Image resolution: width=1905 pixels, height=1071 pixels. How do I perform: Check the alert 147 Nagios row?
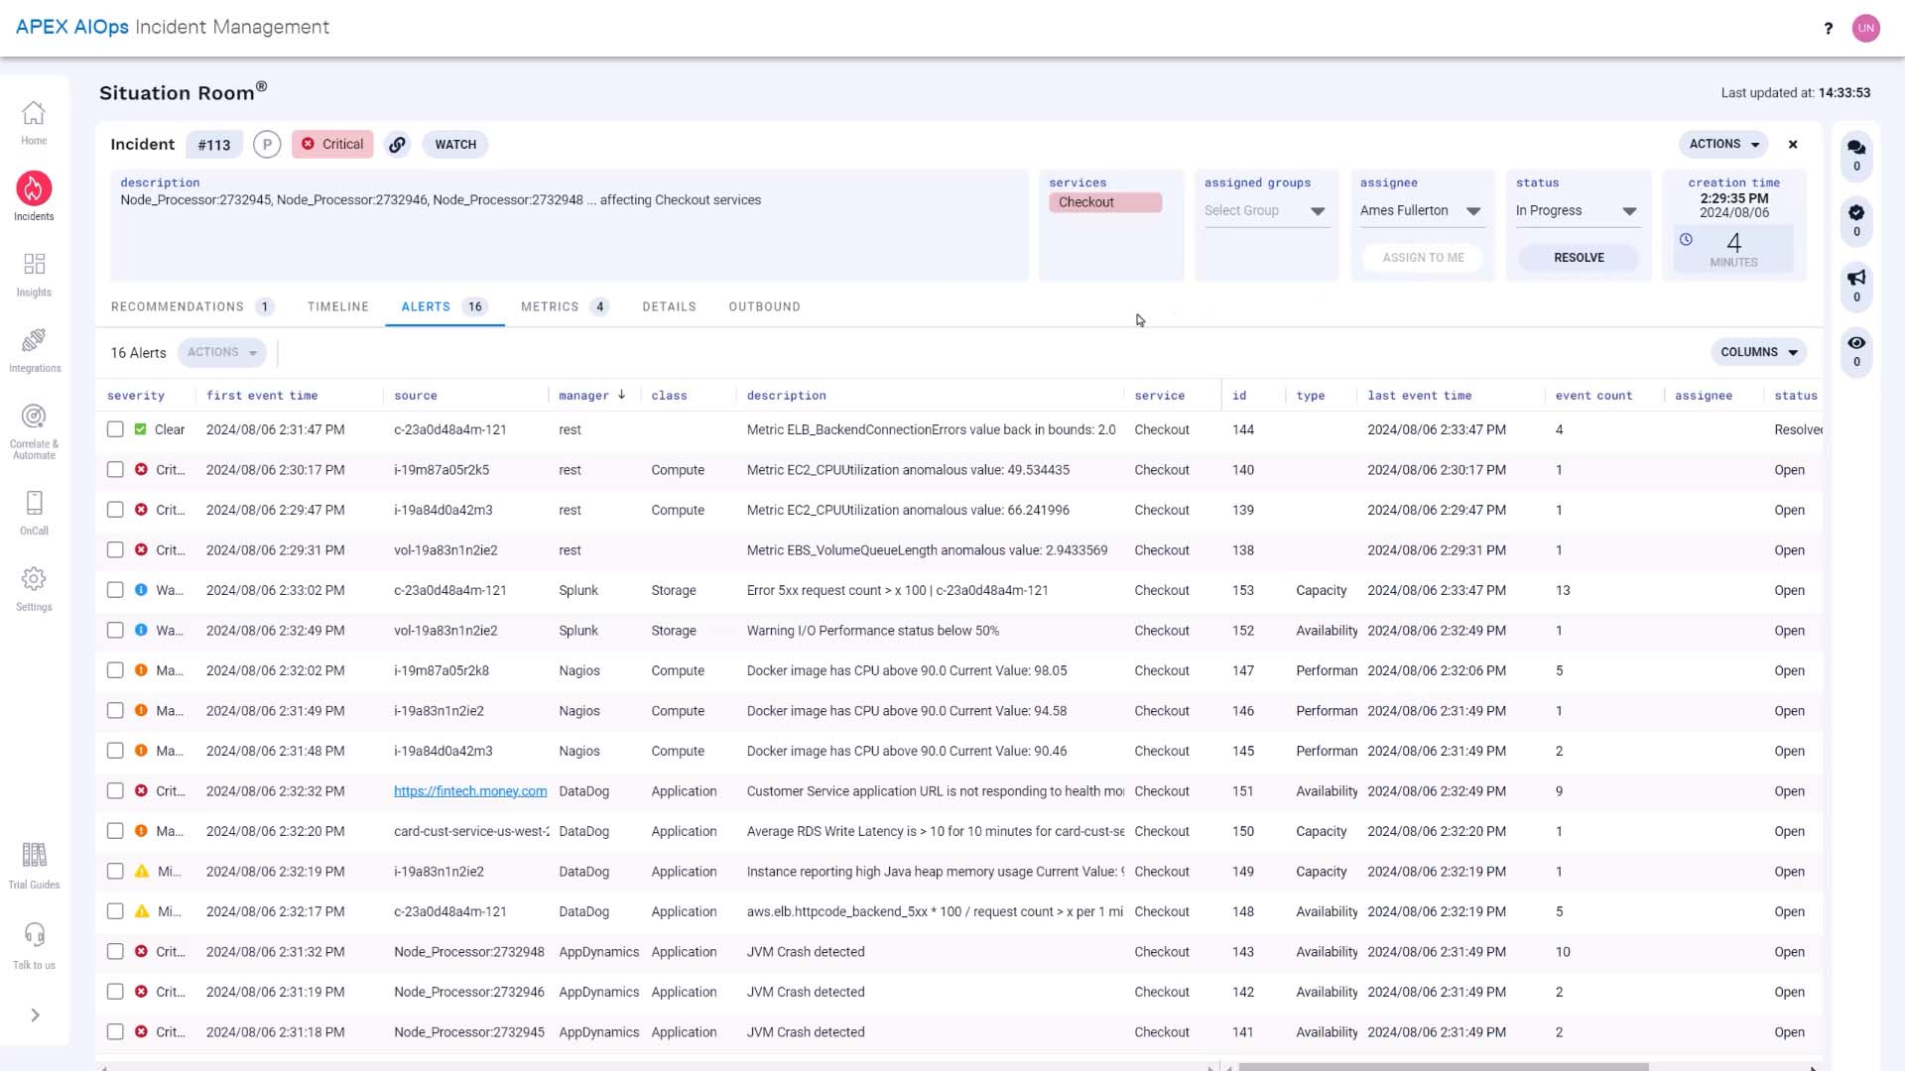click(x=115, y=670)
